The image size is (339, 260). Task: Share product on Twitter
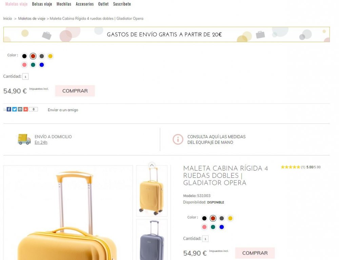pos(15,109)
